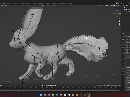130x97 pixels.
Task: Jump to the timeline end frame
Action: [56, 86]
